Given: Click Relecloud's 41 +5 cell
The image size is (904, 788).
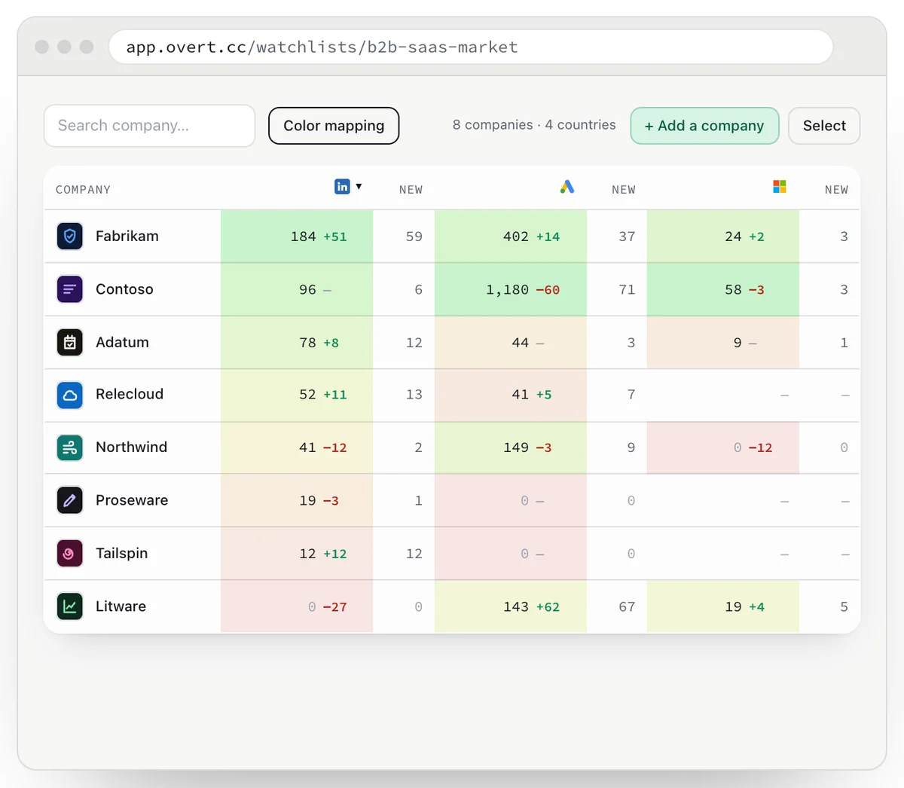Looking at the screenshot, I should tap(511, 395).
